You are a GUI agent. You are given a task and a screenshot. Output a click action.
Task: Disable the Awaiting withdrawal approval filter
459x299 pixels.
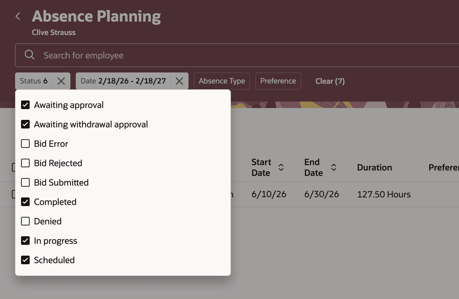coord(25,124)
